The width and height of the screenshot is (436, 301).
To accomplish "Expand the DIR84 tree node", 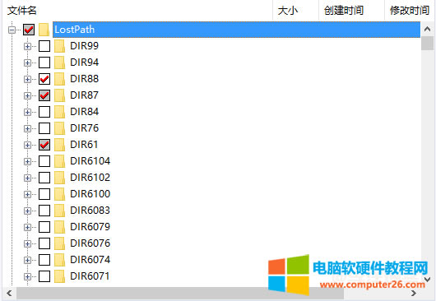I will (x=27, y=112).
